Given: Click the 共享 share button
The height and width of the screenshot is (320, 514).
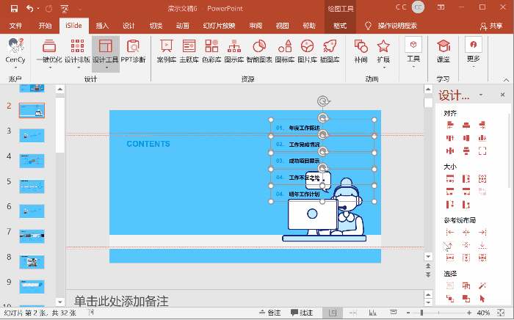Looking at the screenshot, I should [491, 25].
